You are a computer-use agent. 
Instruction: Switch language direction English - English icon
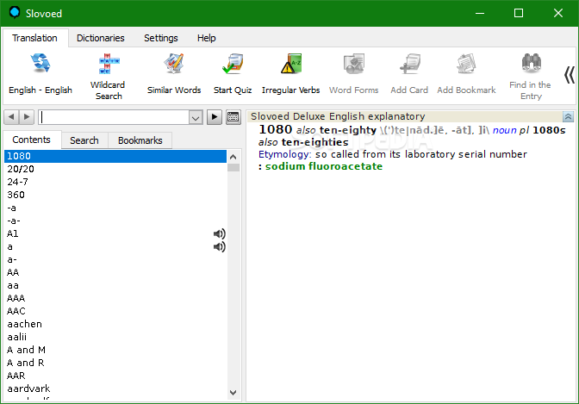point(40,64)
